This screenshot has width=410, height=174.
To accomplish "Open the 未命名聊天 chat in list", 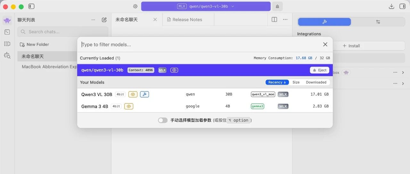I will pos(47,56).
